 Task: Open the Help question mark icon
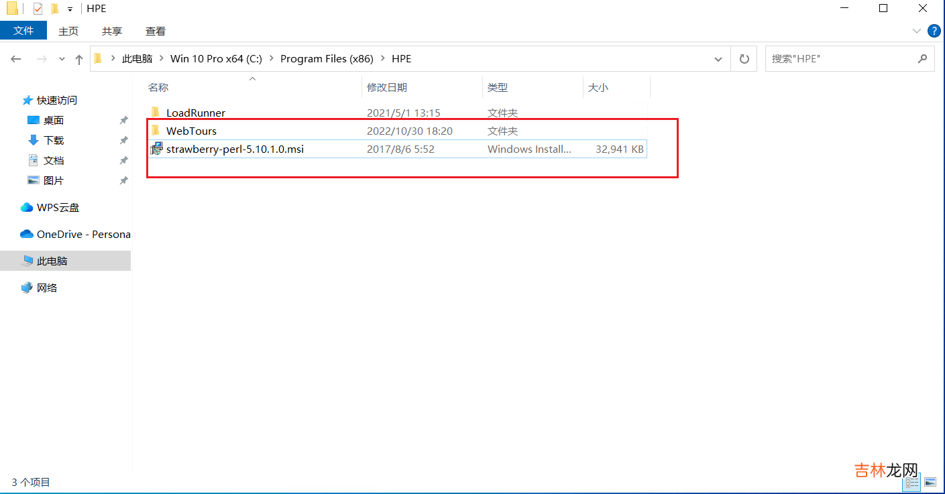[934, 31]
